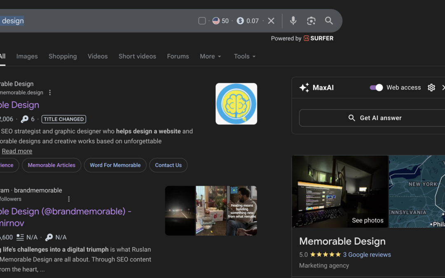Click the Memorable Design brain logo thumbnail
This screenshot has width=445, height=278.
[x=236, y=104]
